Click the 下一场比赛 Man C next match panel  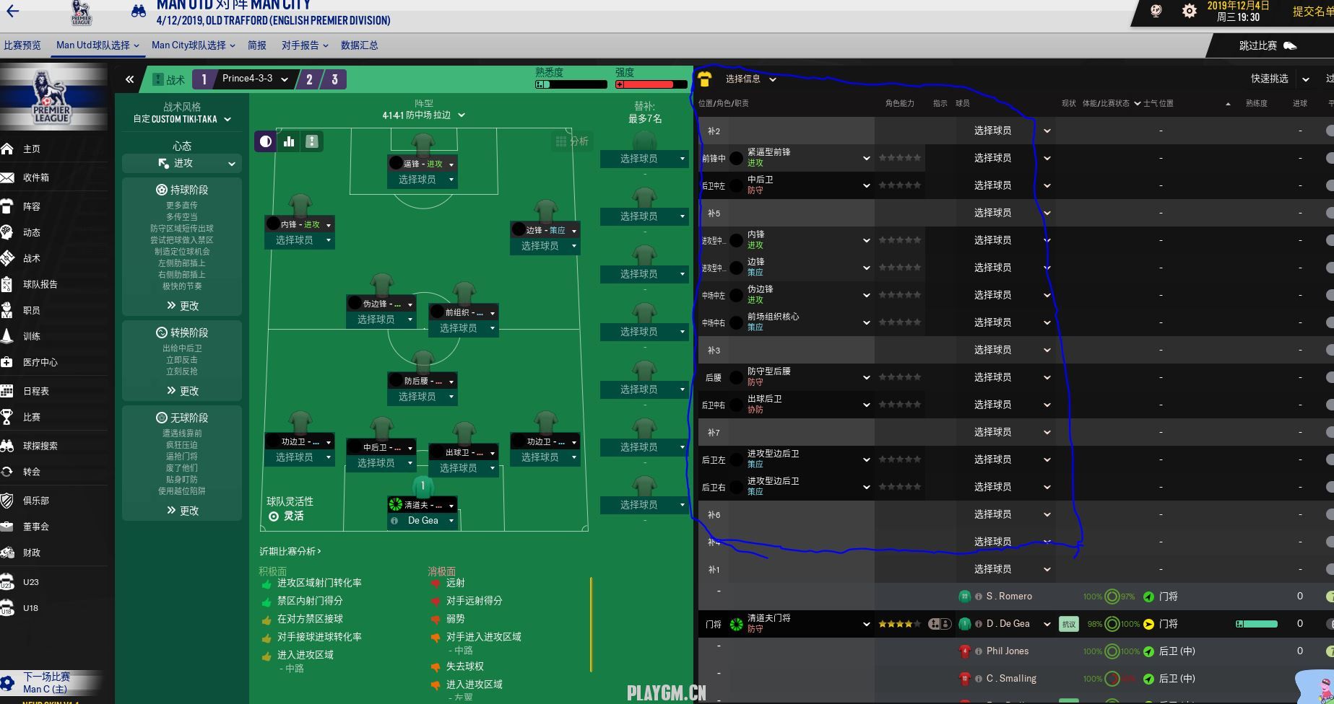click(52, 682)
